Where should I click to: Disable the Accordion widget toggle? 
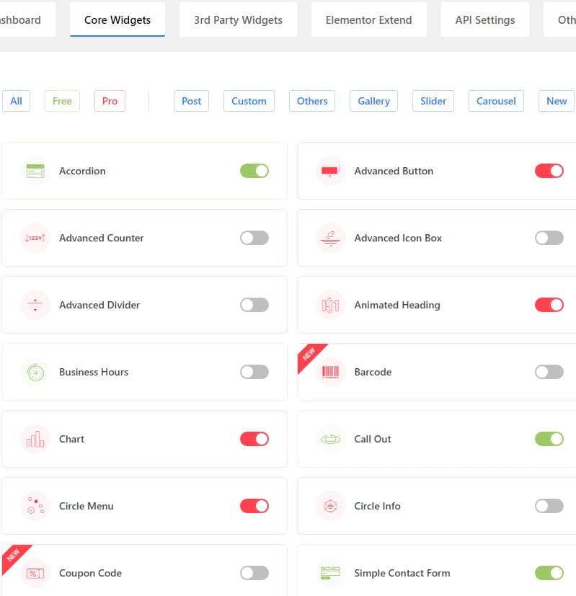pos(254,171)
